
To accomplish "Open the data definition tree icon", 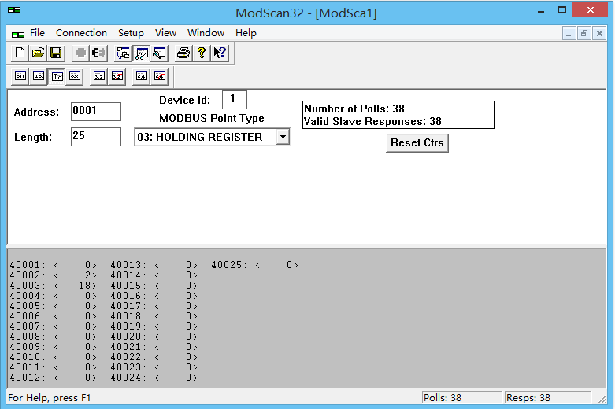I will (123, 53).
